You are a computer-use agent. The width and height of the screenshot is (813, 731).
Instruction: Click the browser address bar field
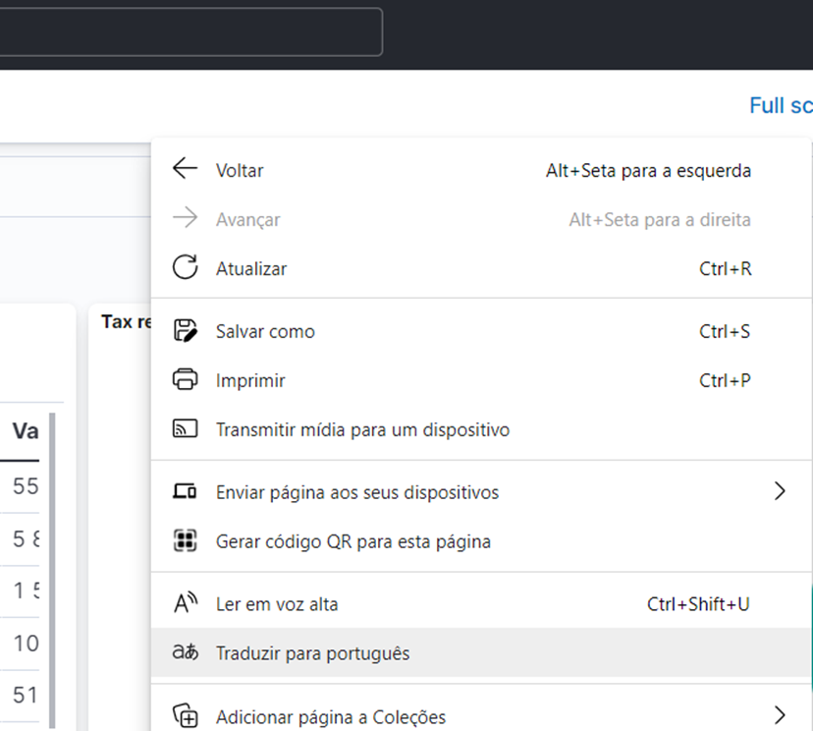pos(190,31)
